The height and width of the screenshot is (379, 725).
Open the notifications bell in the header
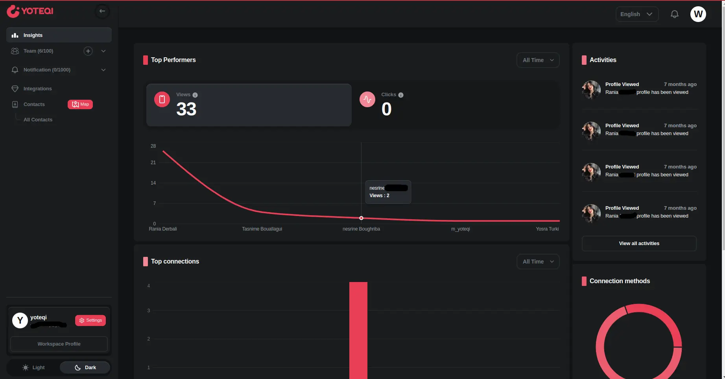click(x=674, y=14)
